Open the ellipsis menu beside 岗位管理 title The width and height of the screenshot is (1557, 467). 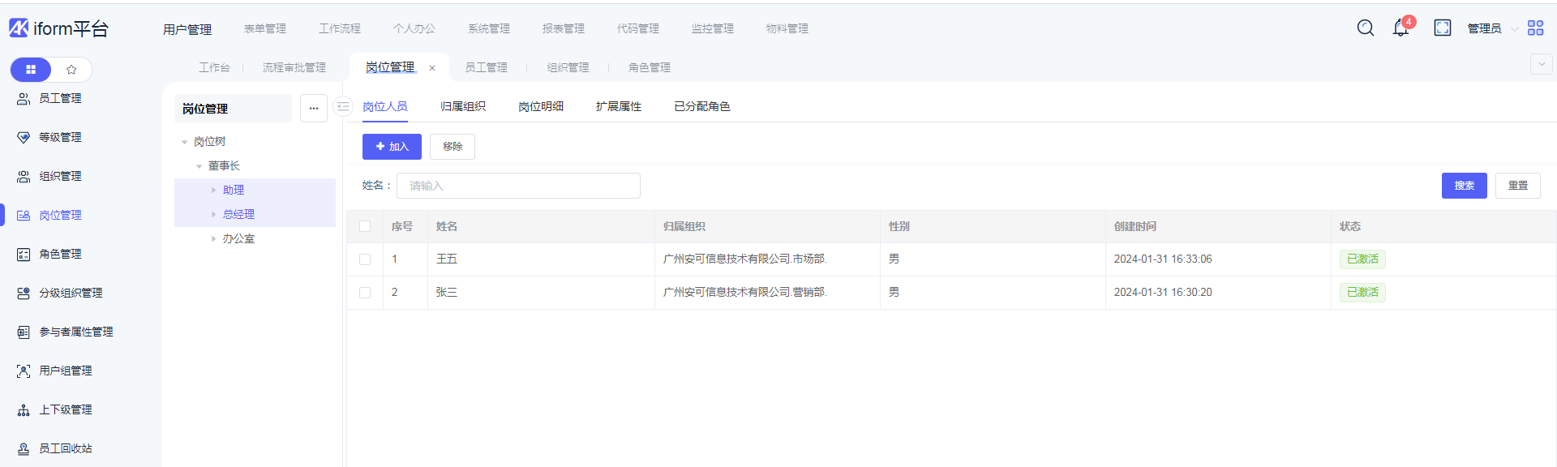tap(314, 109)
